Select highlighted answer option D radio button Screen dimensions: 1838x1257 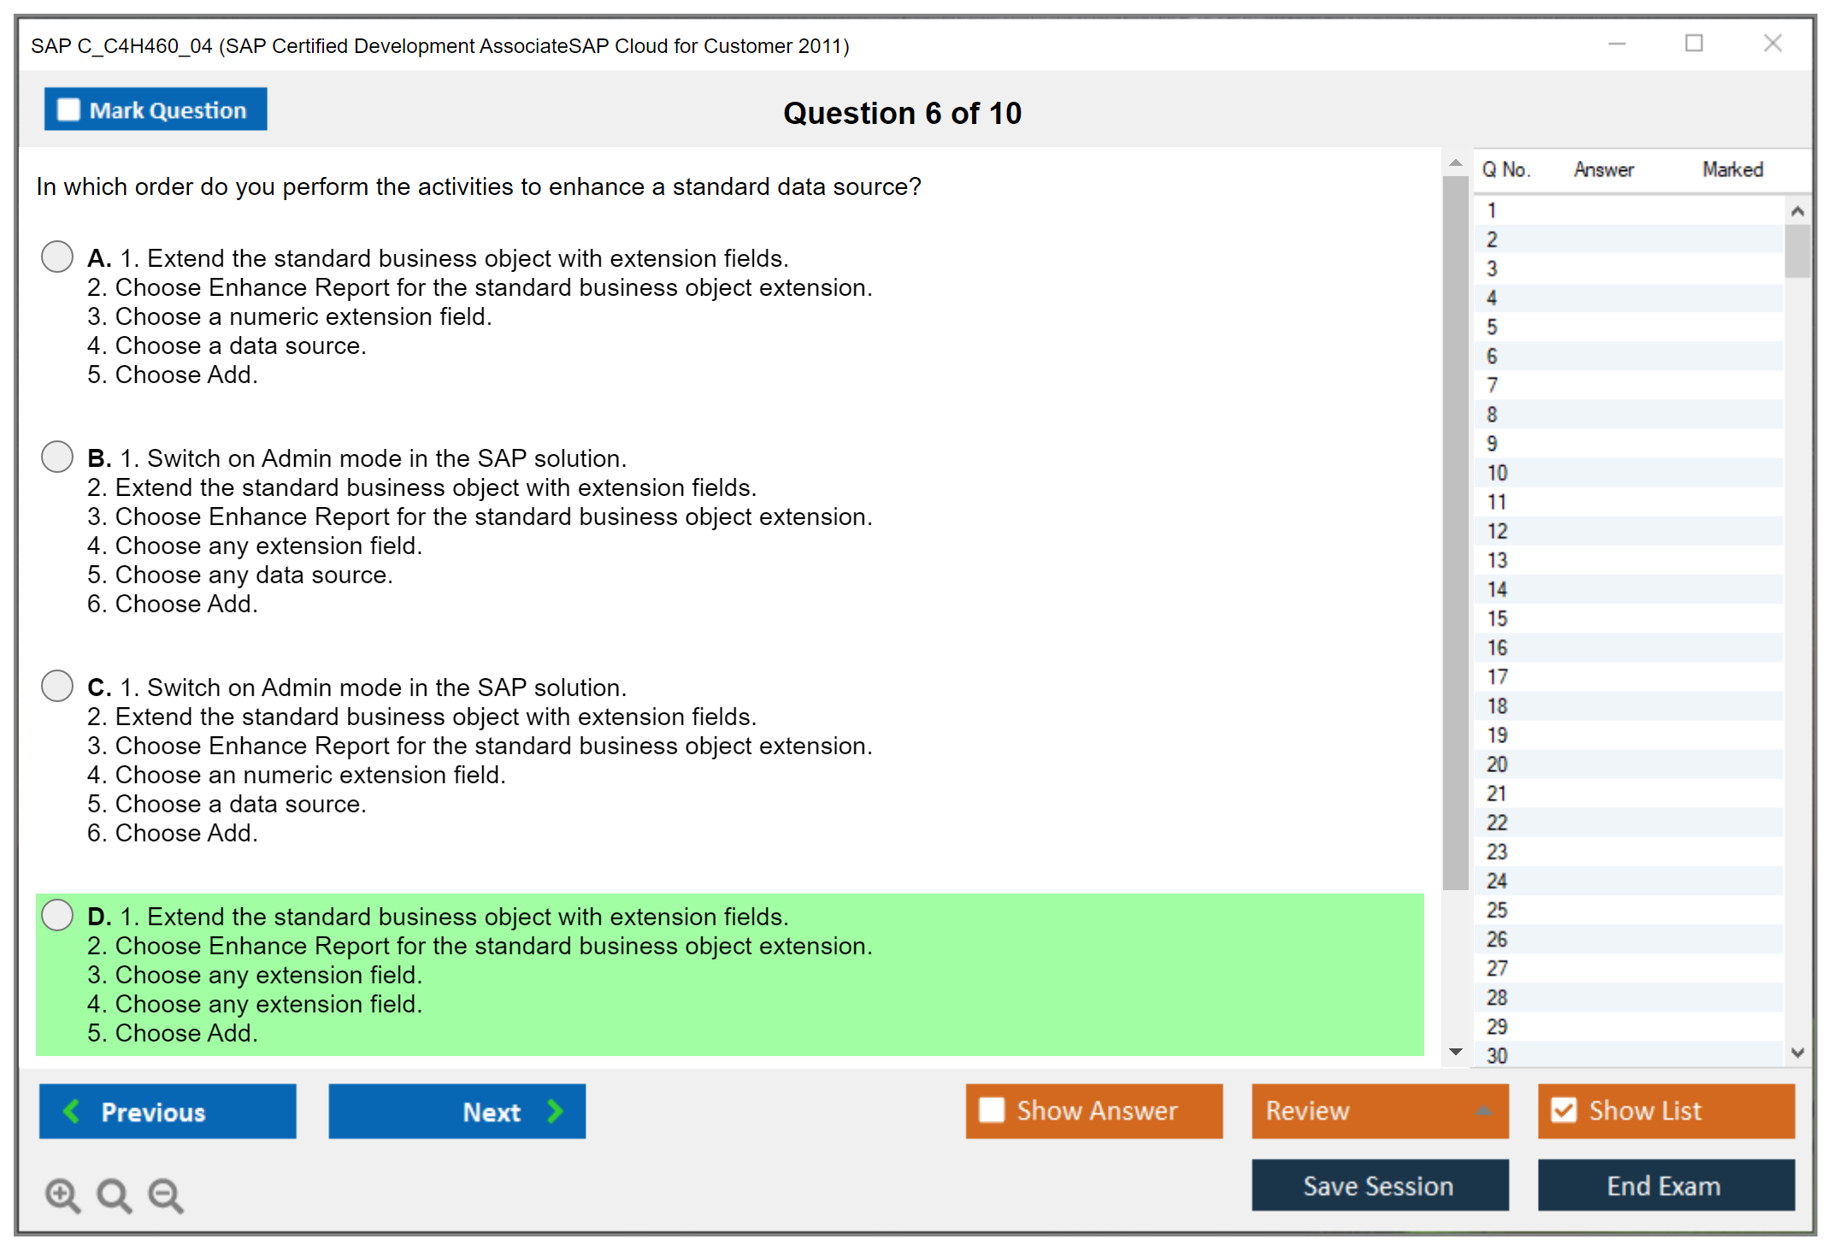coord(57,915)
